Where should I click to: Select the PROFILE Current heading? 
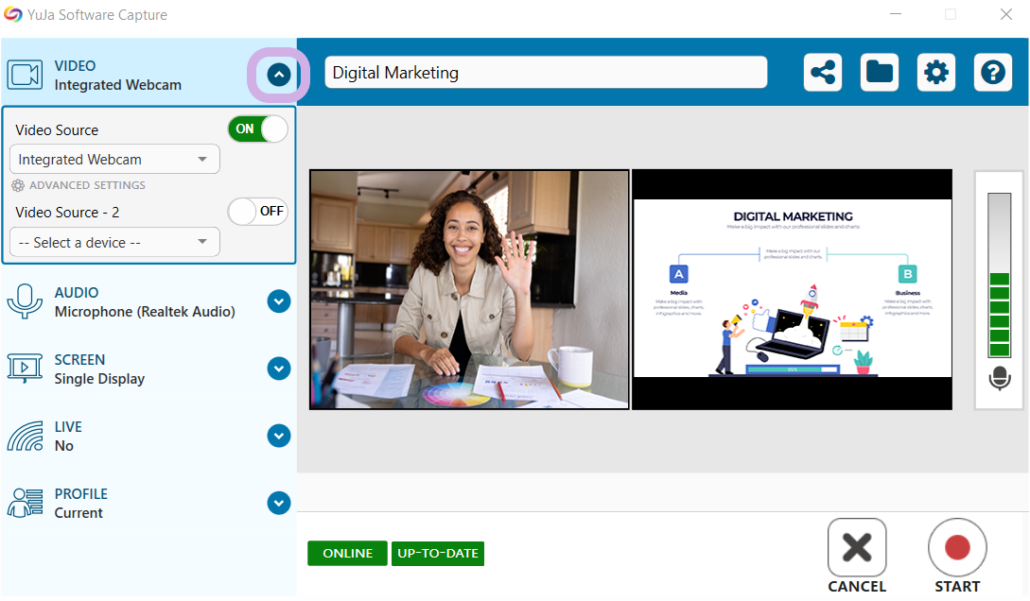pos(80,504)
